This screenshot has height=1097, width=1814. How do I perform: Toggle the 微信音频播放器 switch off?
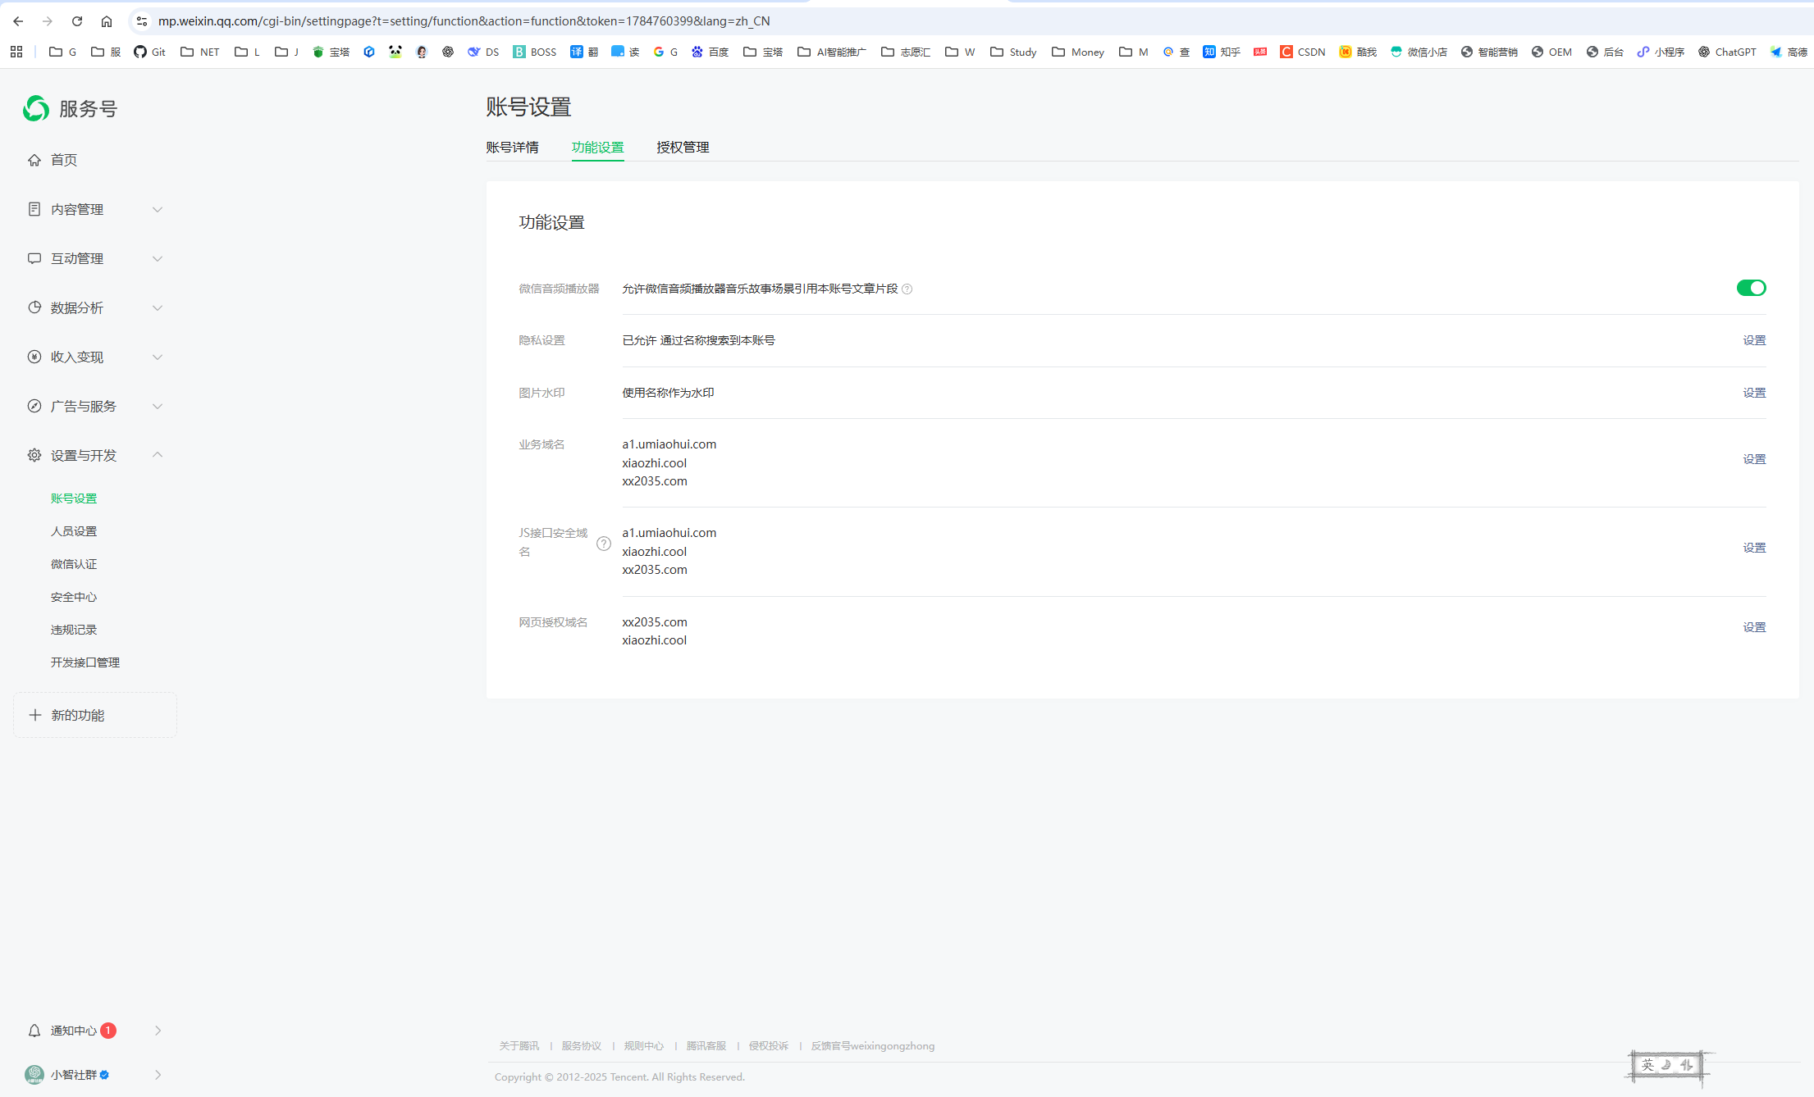coord(1751,288)
